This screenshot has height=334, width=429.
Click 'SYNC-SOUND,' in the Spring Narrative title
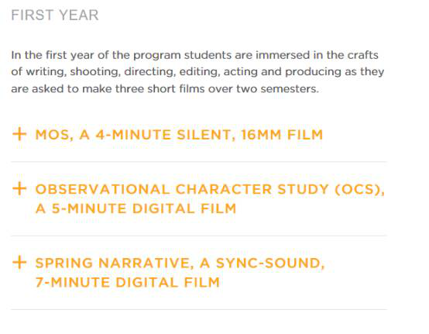[270, 263]
